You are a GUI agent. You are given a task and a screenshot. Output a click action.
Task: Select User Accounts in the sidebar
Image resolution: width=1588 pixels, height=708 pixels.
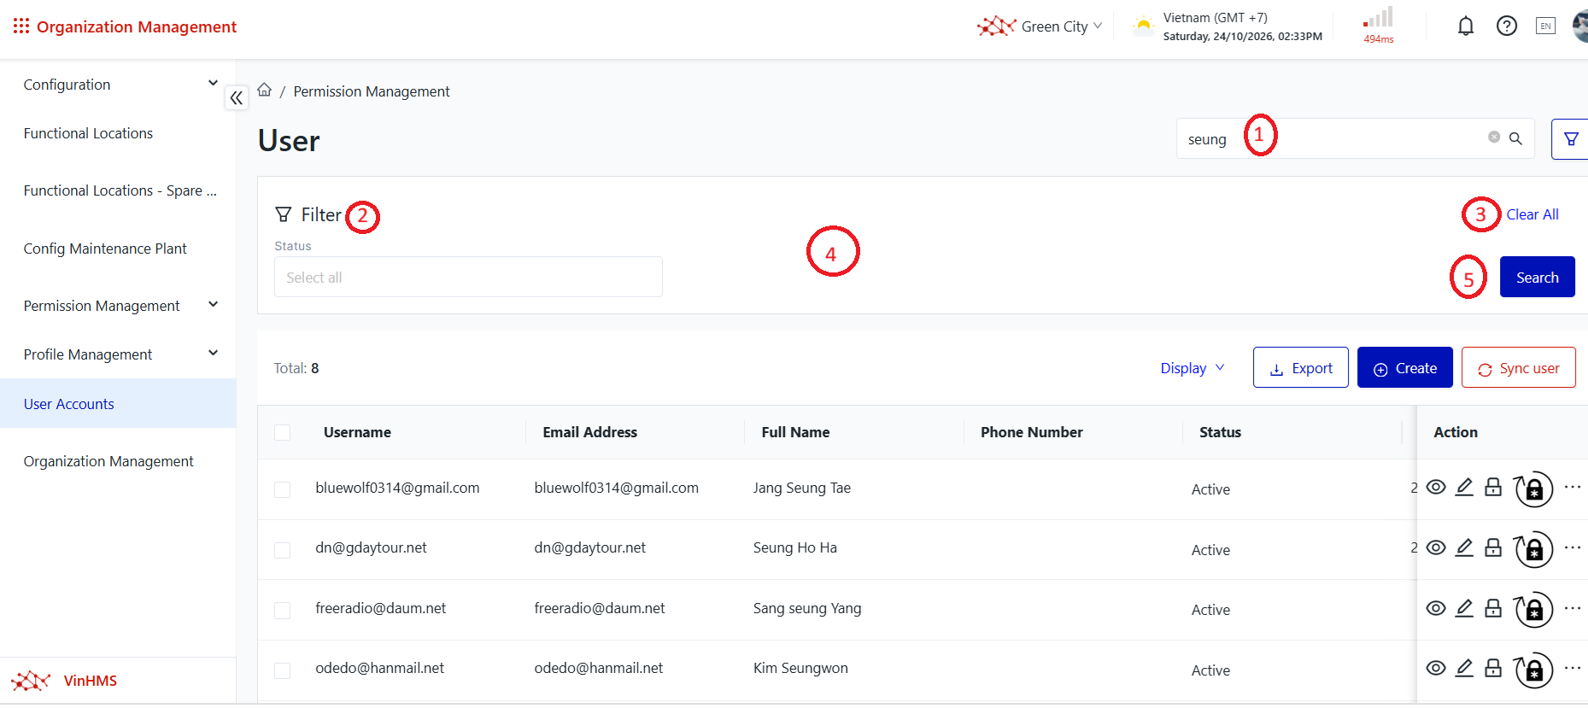tap(118, 403)
